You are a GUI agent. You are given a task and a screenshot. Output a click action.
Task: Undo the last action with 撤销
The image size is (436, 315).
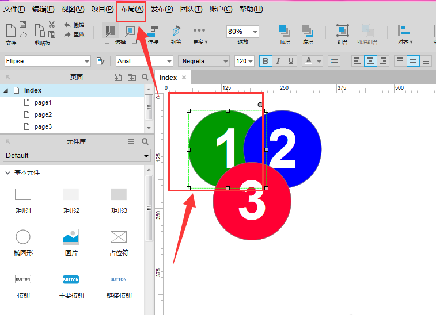point(74,25)
